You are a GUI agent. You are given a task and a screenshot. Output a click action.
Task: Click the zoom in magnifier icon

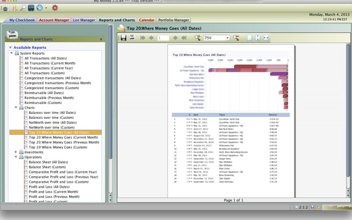[x=198, y=38]
